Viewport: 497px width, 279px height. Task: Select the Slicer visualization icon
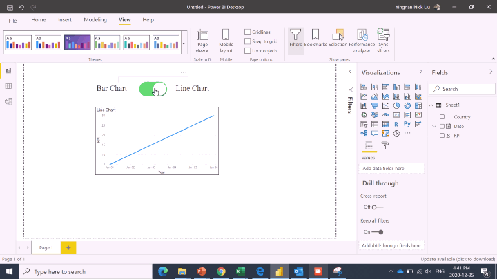(364, 124)
